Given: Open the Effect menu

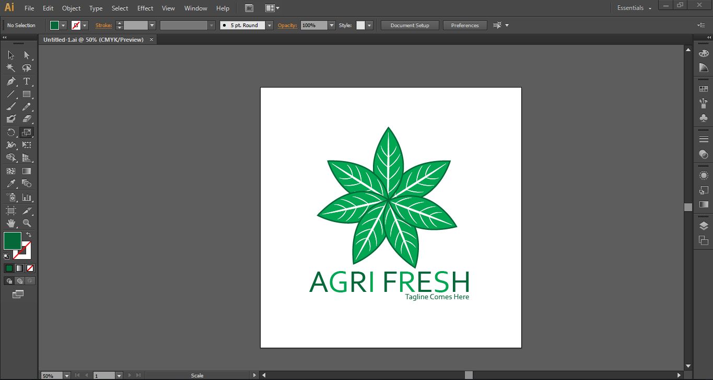Looking at the screenshot, I should tap(145, 8).
